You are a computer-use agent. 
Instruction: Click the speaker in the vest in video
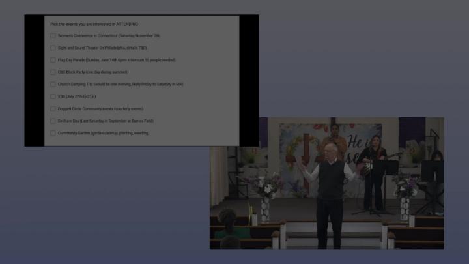coord(330,189)
